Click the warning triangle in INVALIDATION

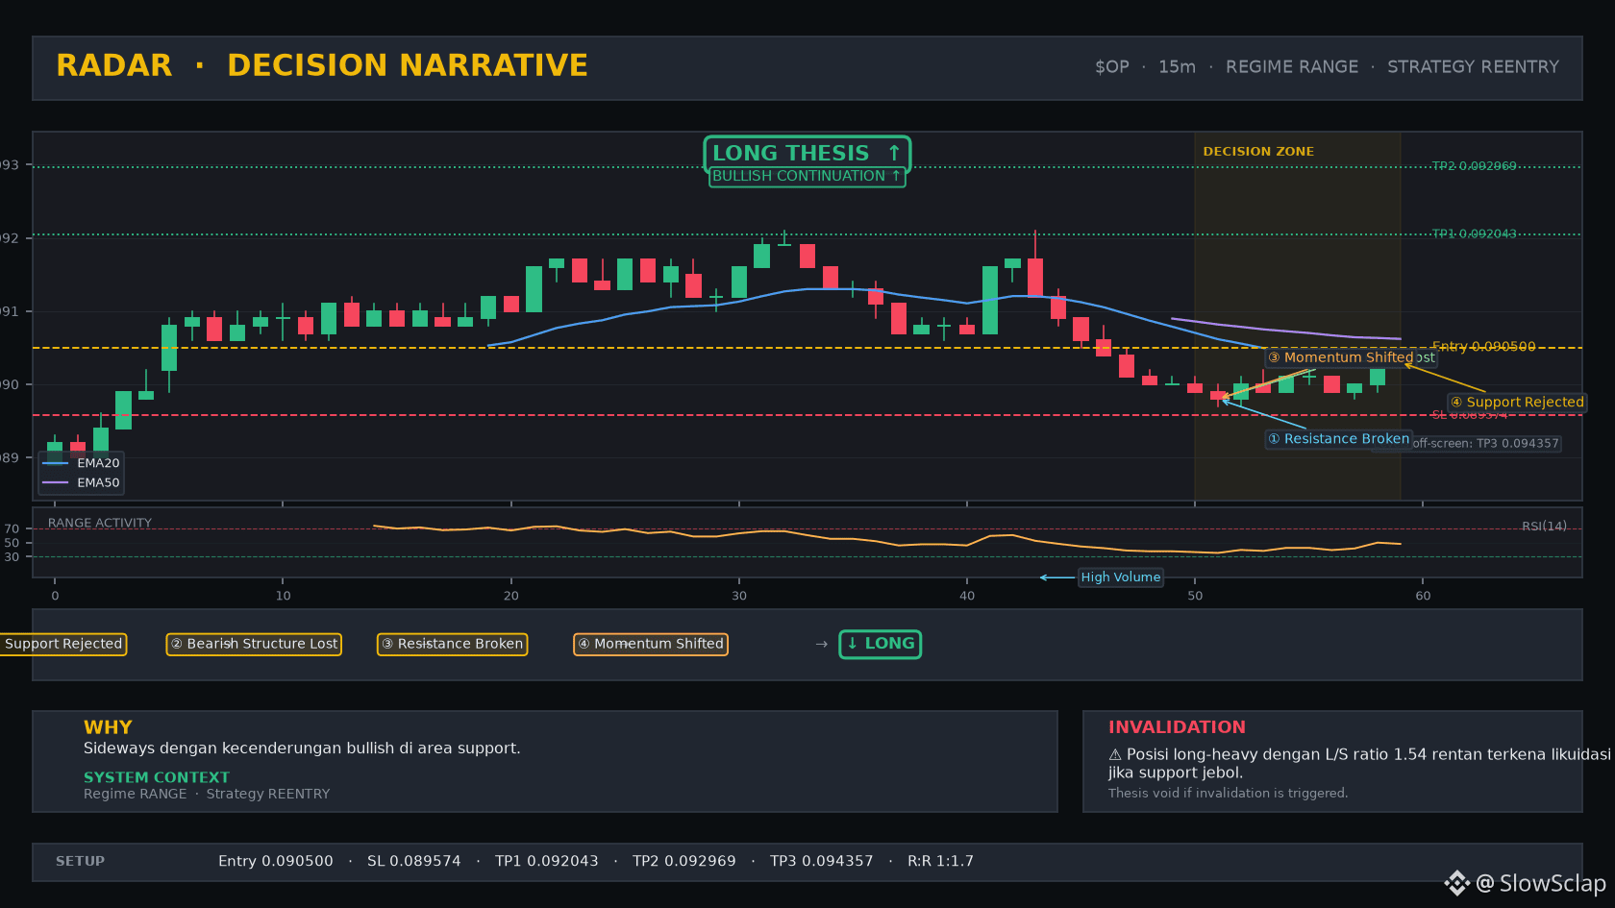1115,755
